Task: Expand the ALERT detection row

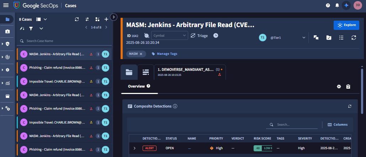Action: coord(134,148)
